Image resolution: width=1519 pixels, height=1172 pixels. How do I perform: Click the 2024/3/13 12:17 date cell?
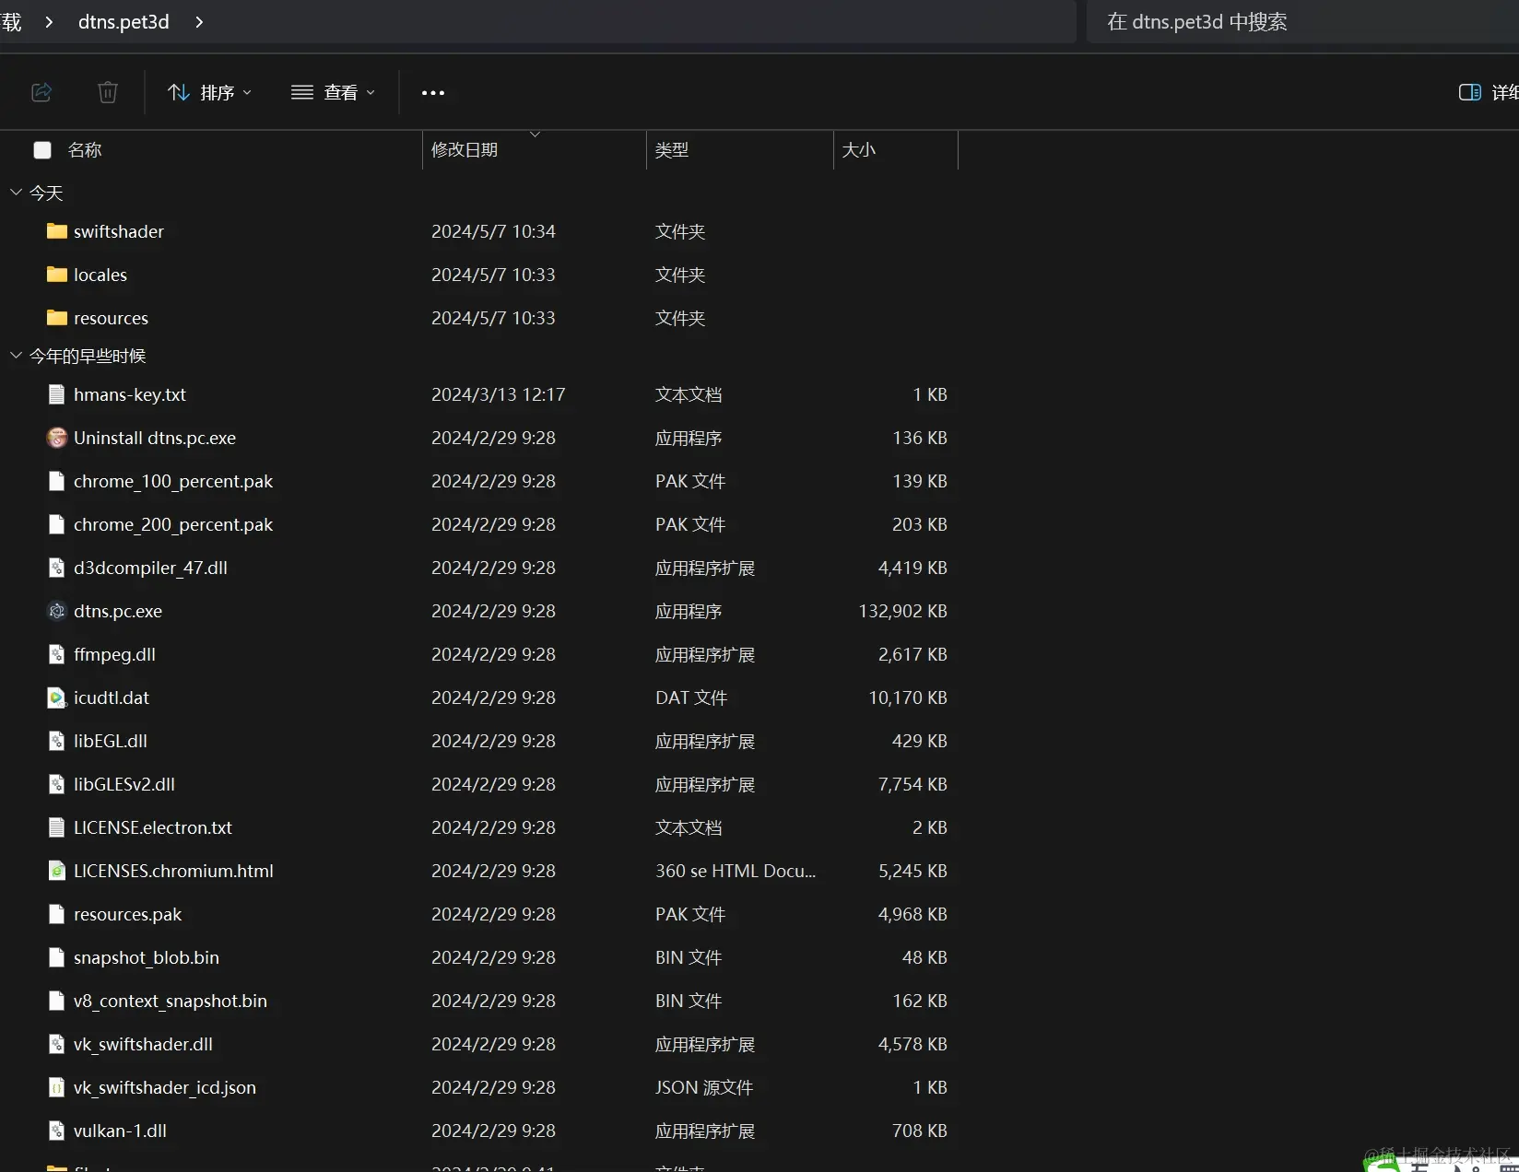click(499, 394)
